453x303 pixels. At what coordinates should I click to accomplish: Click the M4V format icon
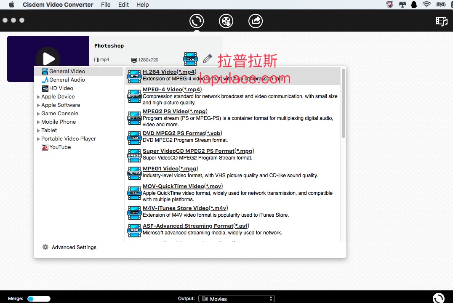point(134,213)
